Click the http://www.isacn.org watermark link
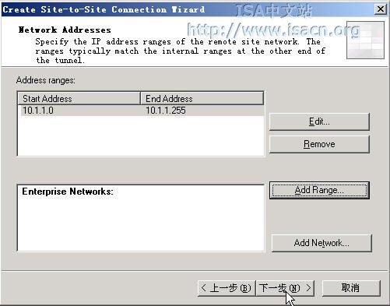This screenshot has width=390, height=306. (273, 30)
